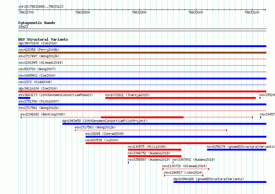Click the red nsv820539 variant bar

[176, 143]
